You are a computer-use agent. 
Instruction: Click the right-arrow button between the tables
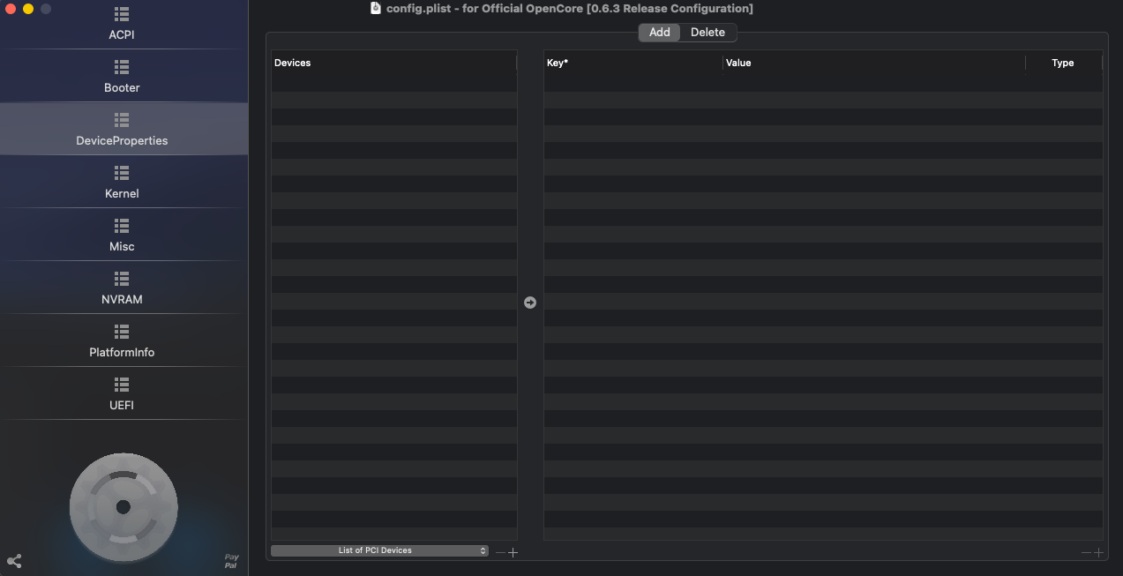point(529,303)
